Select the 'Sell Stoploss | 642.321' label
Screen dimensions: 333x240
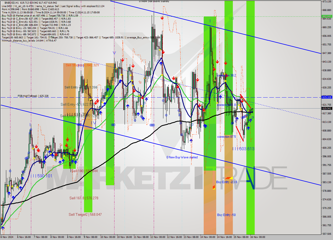[82, 65]
